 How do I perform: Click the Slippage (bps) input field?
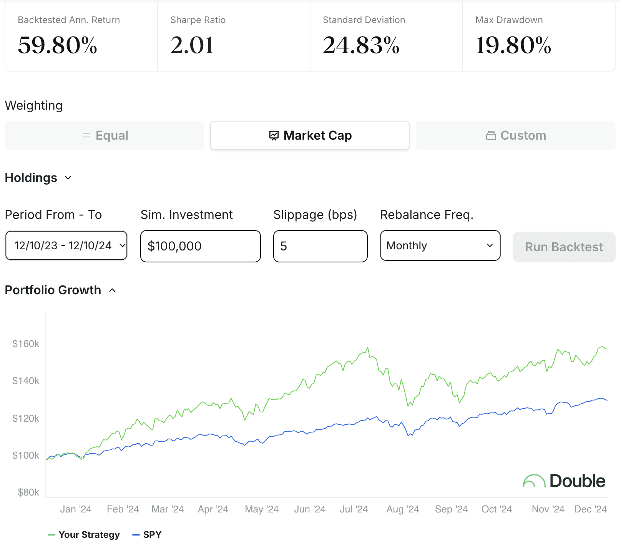point(320,246)
